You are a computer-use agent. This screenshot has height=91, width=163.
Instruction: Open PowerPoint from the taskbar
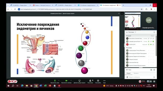pyautogui.click(x=50, y=86)
